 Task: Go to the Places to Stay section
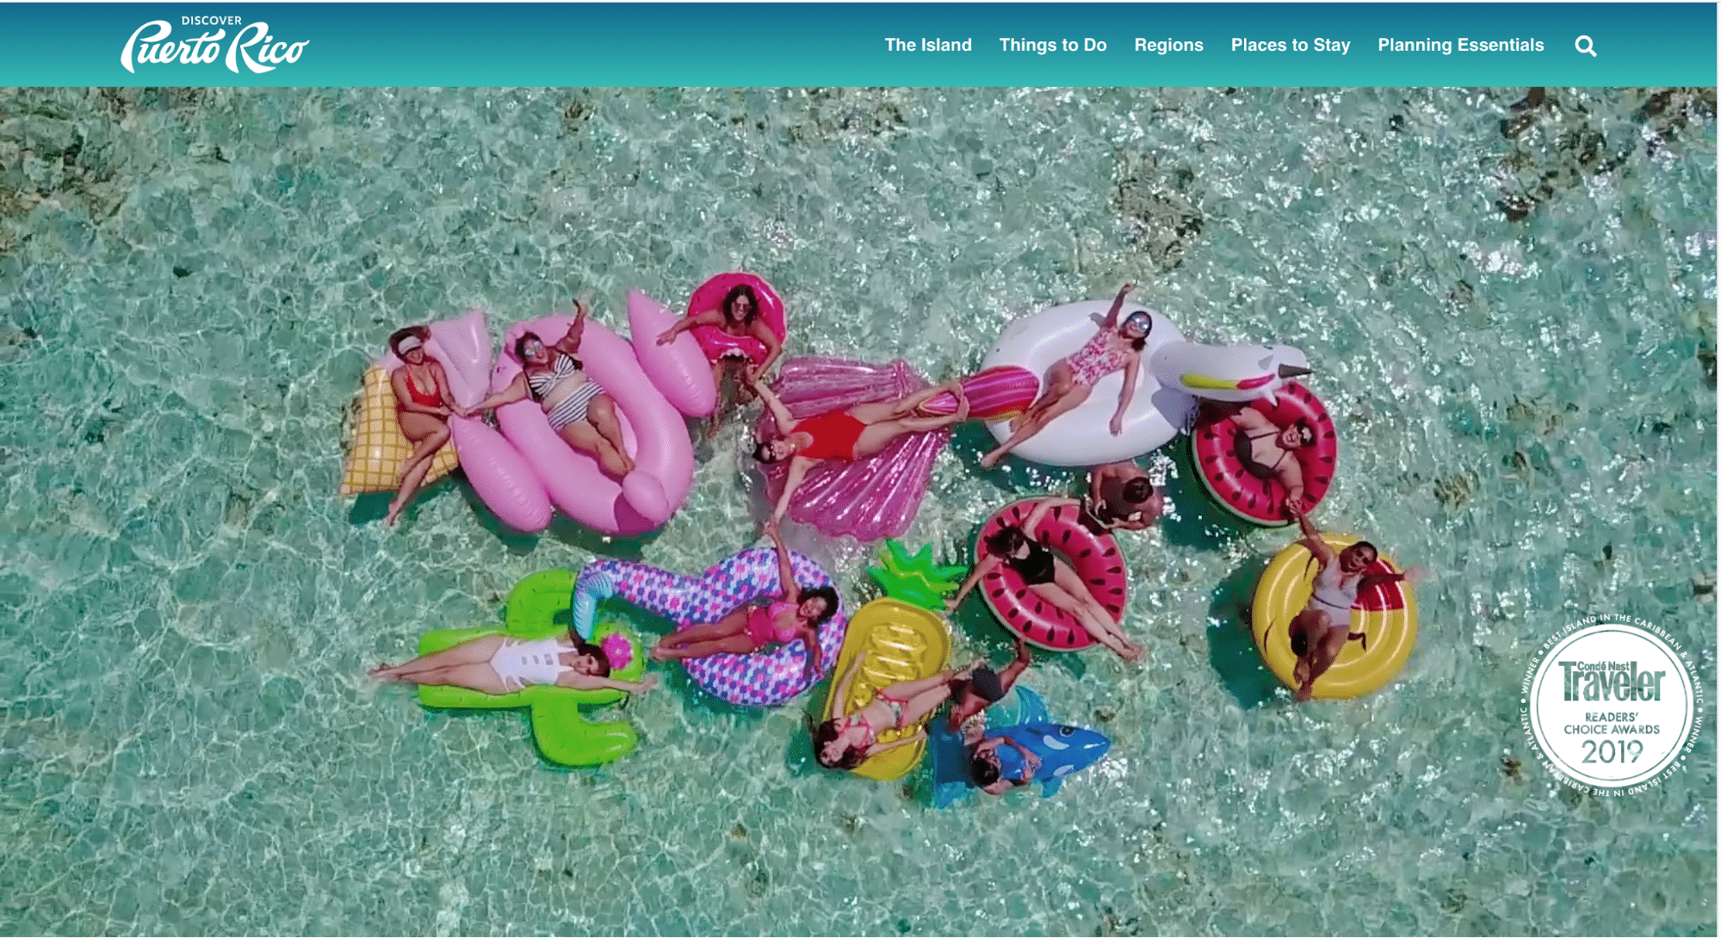(x=1290, y=45)
